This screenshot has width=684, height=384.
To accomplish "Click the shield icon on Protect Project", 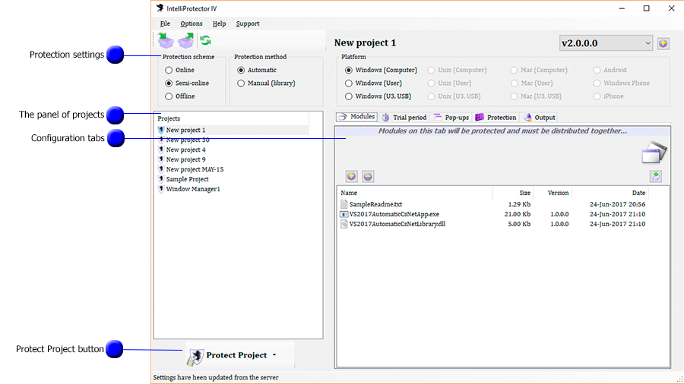I will click(195, 357).
